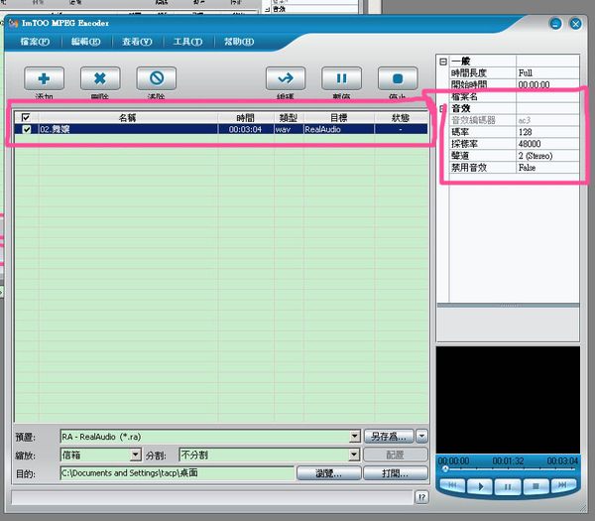Click the Clear list toolbar button

click(157, 78)
